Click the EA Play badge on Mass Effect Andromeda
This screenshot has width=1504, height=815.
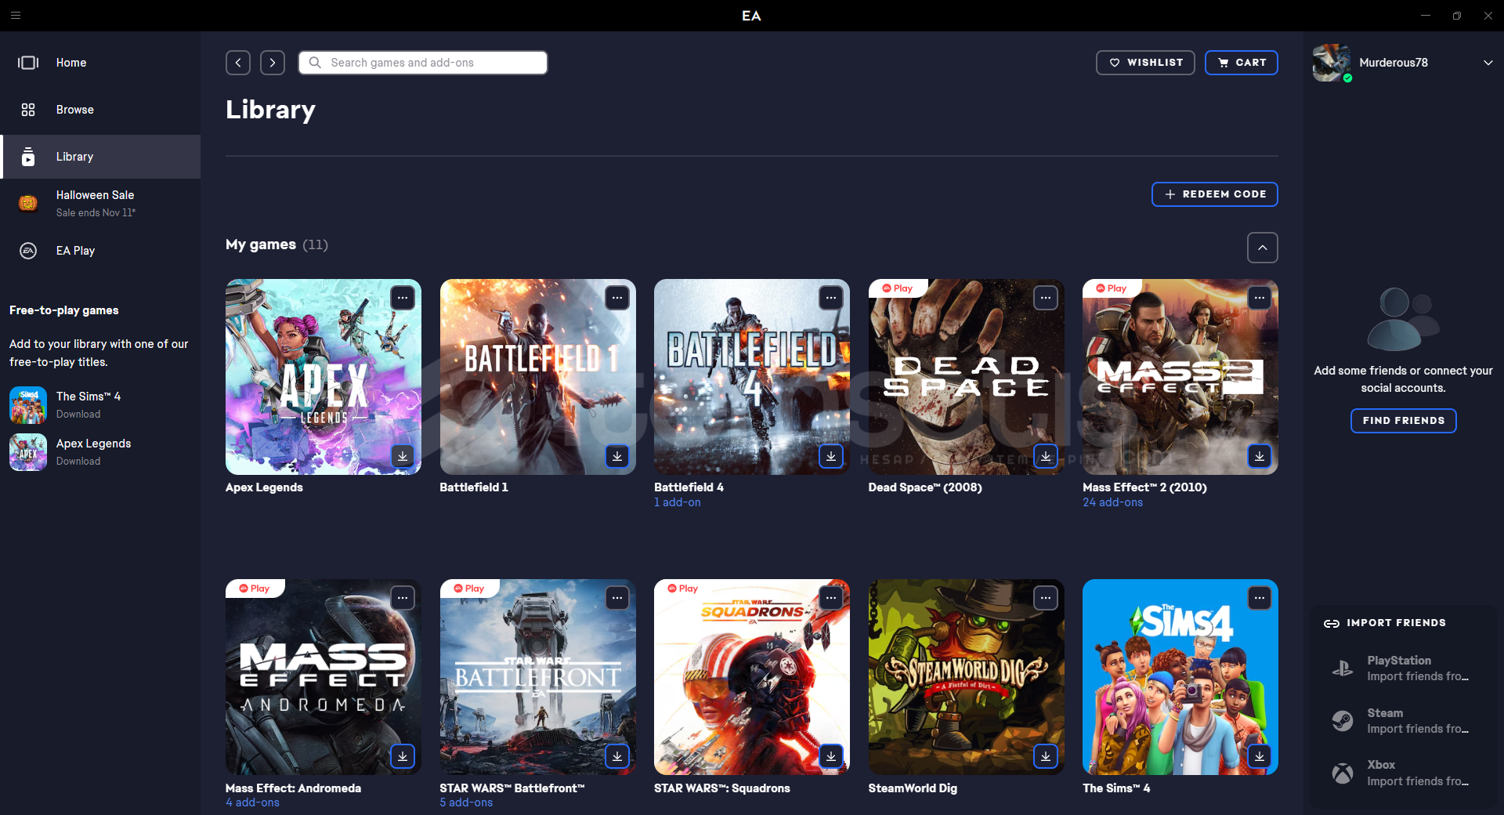click(x=255, y=589)
